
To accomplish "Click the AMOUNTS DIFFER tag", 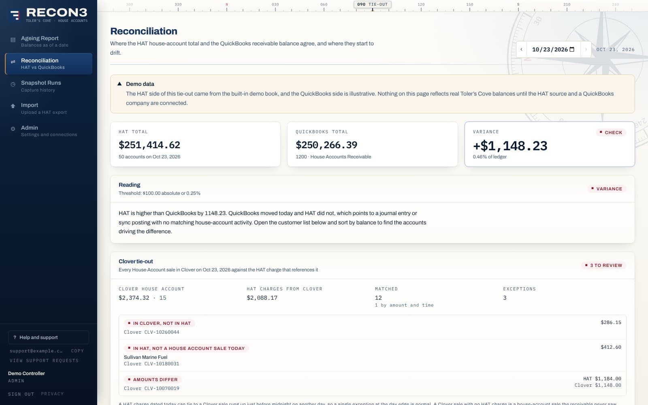I will click(153, 379).
